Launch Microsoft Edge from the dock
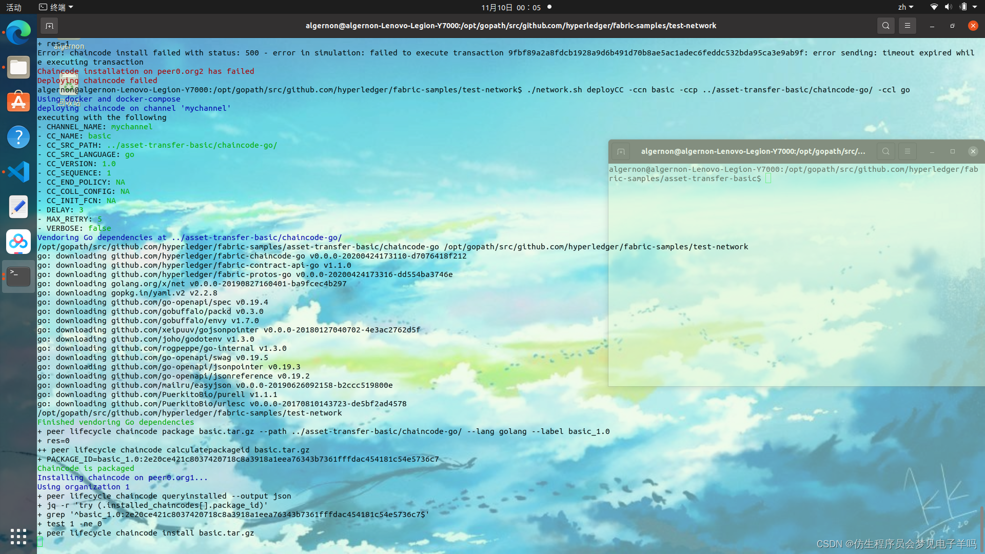 [18, 33]
